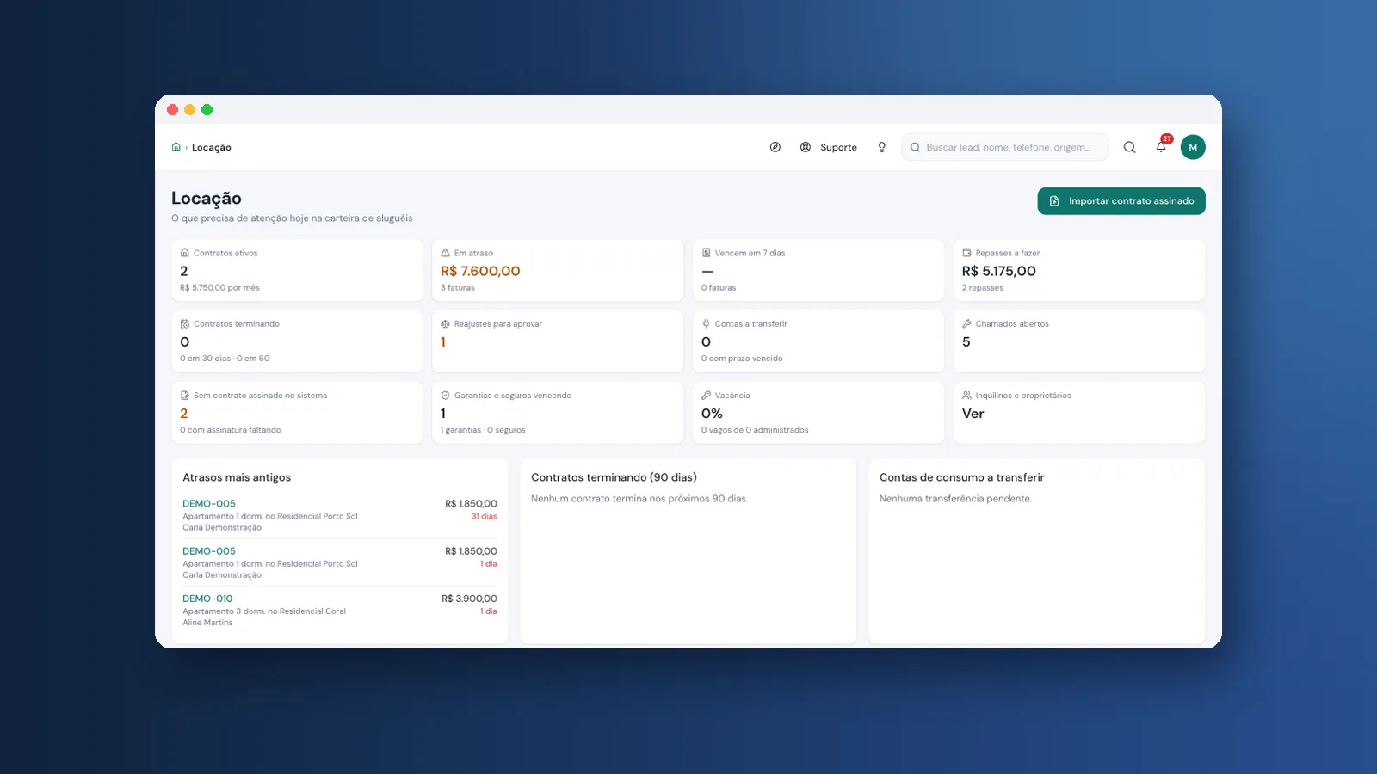Click the Vacância key icon
Viewport: 1377px width, 774px height.
pos(706,396)
